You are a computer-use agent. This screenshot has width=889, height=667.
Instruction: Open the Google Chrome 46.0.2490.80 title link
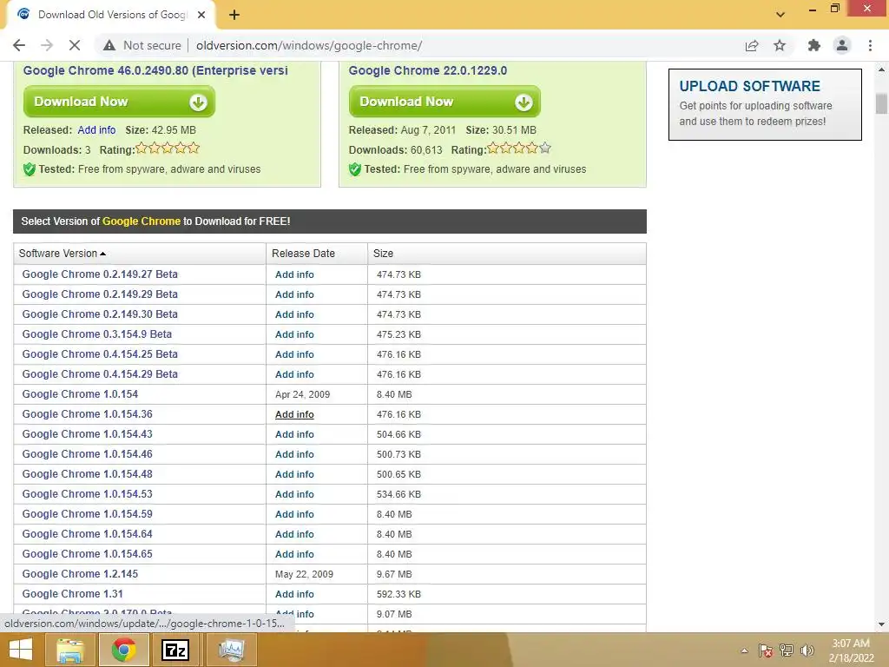point(155,71)
